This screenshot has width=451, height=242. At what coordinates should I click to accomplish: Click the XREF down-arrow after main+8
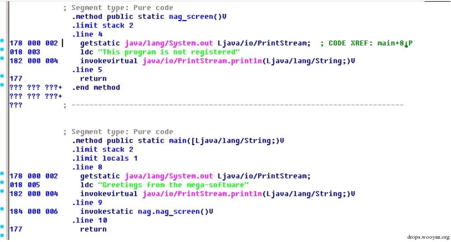pos(406,44)
